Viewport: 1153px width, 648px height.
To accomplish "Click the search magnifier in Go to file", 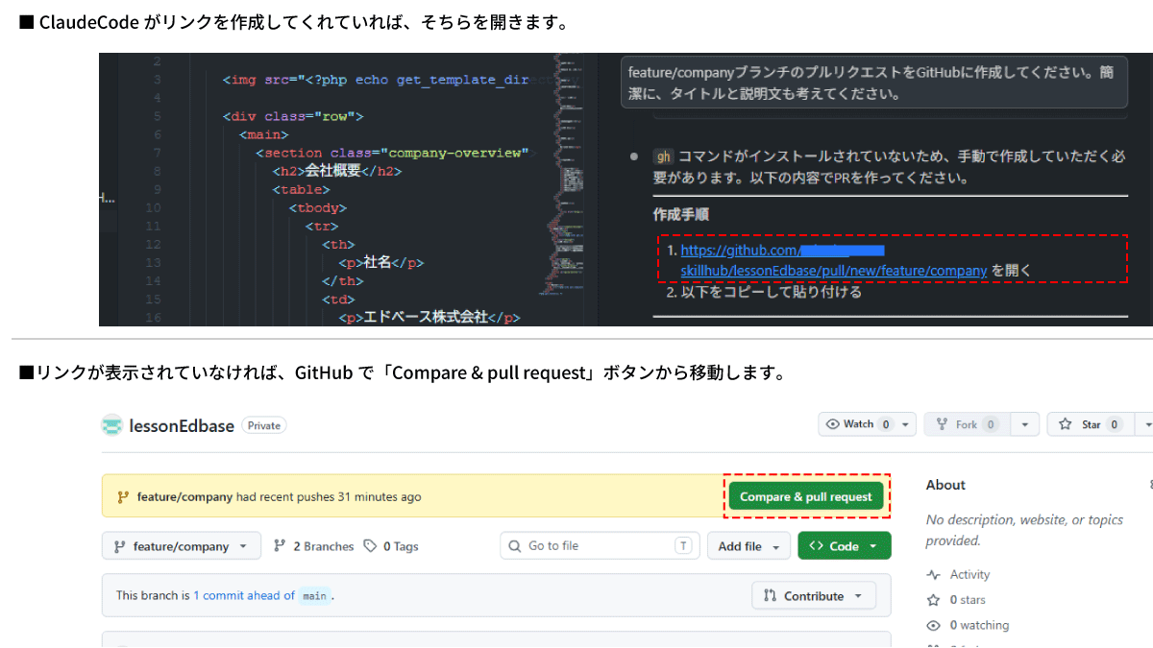I will (517, 546).
